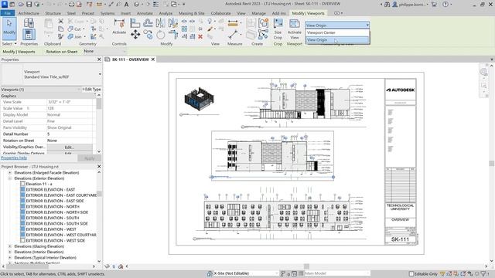Open the Properties help link
Viewport: 495px width, 278px height.
coord(14,158)
